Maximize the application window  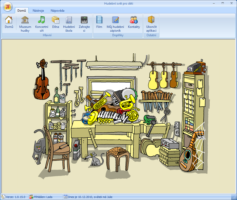click(x=223, y=3)
